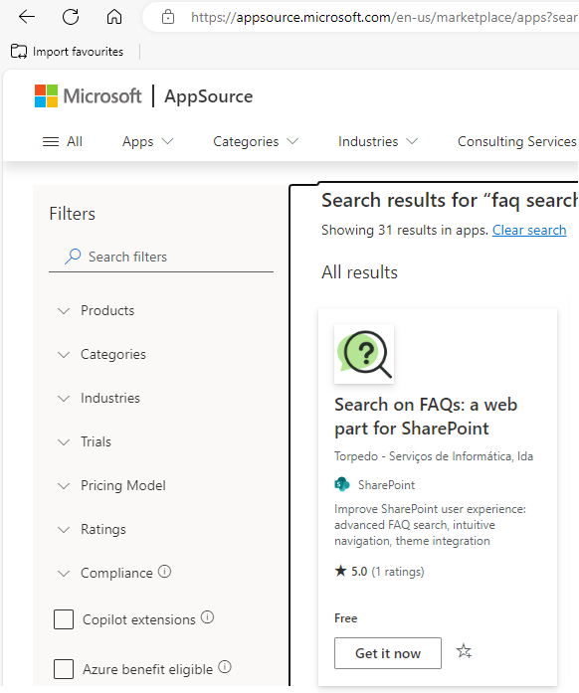This screenshot has width=579, height=693.
Task: Click the Microsoft logo
Action: 88,95
